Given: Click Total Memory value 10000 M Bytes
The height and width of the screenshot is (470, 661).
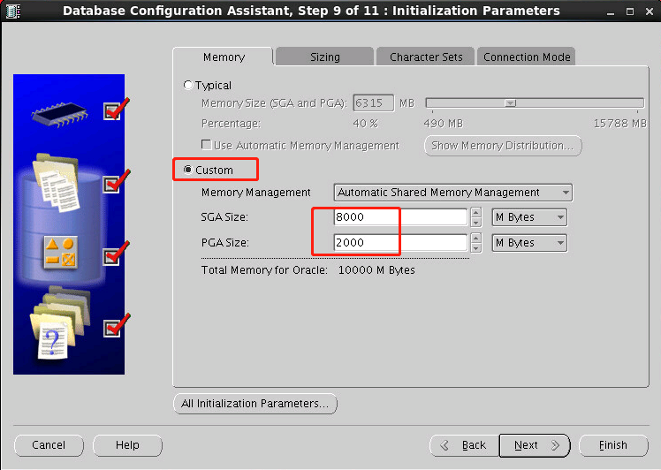Looking at the screenshot, I should pos(376,270).
